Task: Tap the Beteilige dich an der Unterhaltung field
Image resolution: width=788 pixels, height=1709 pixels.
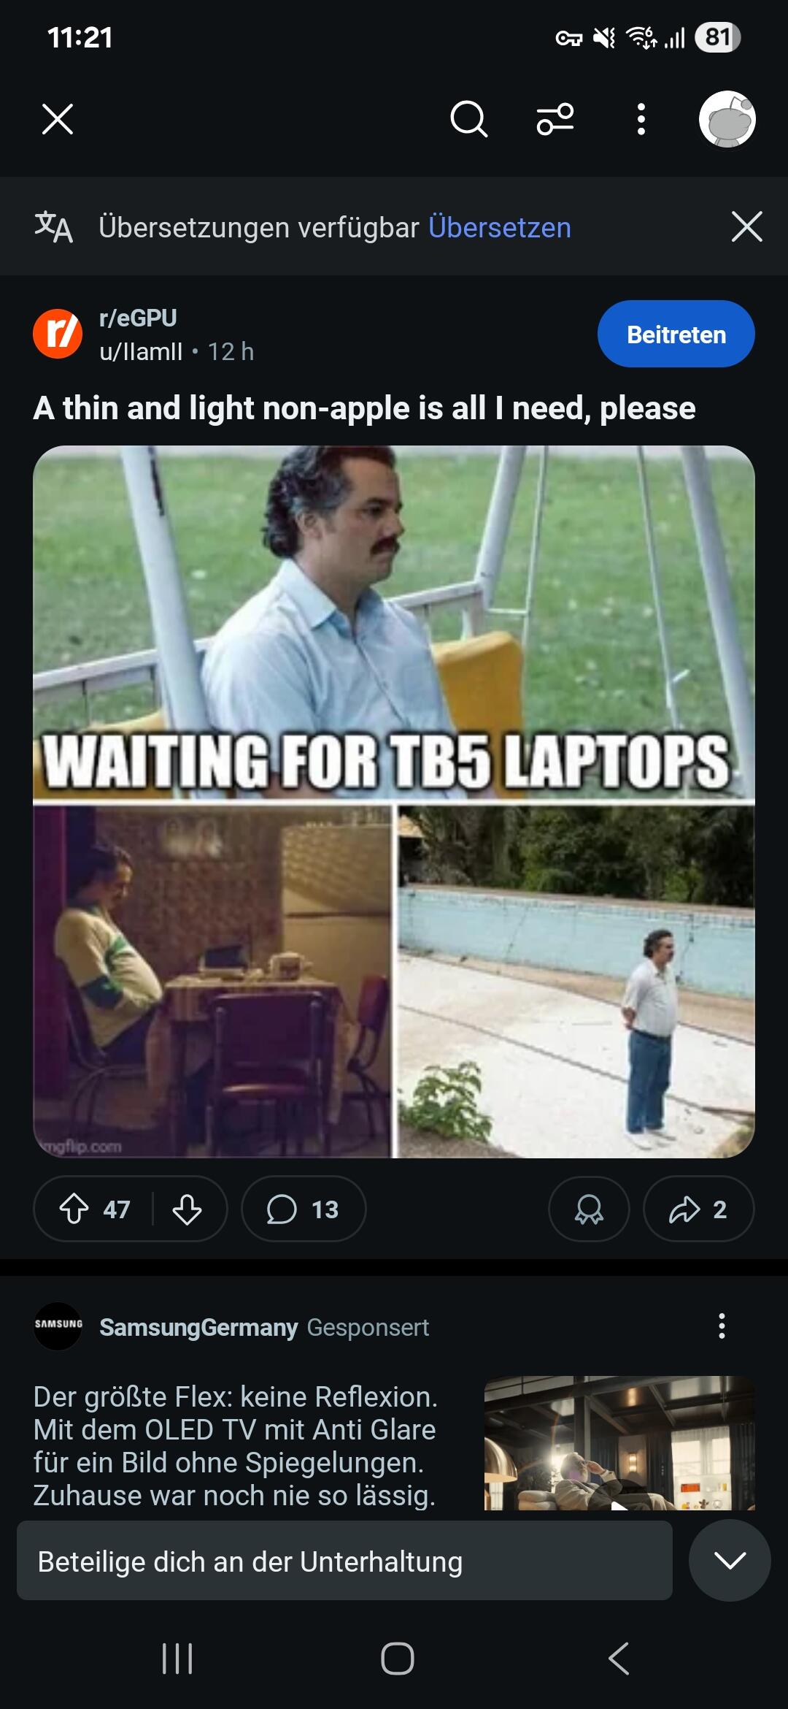Action: coord(344,1561)
